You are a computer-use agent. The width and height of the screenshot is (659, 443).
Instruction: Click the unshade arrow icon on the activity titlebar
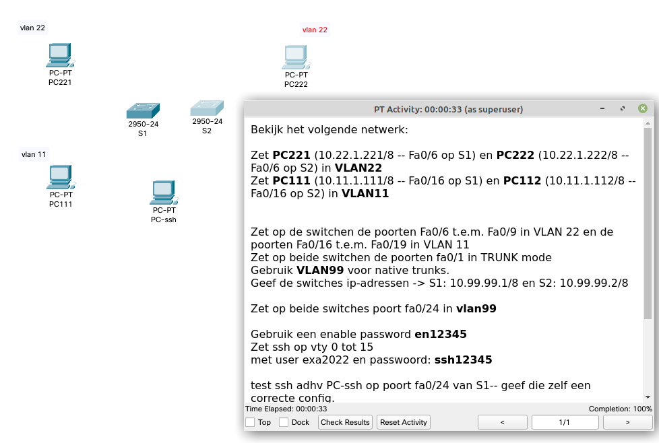[x=621, y=108]
